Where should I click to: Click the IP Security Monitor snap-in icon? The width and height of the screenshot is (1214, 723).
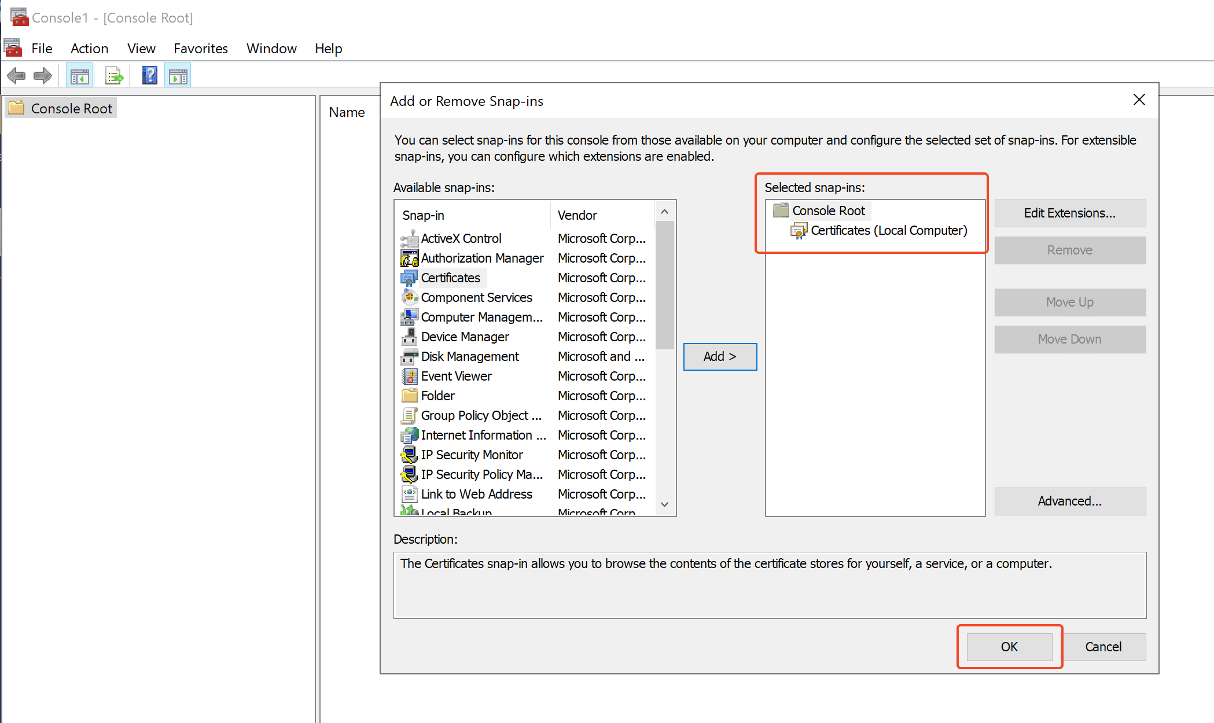(x=409, y=455)
